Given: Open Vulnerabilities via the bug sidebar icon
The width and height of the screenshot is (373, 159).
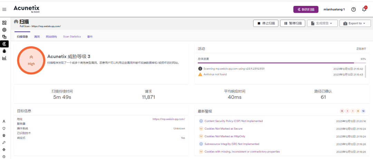Looking at the screenshot, I should tap(4, 51).
